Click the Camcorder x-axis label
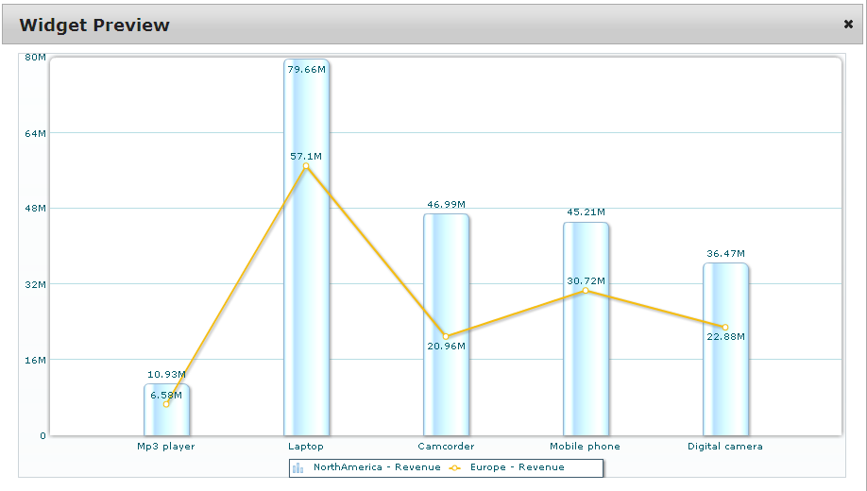Image resolution: width=867 pixels, height=491 pixels. (446, 447)
